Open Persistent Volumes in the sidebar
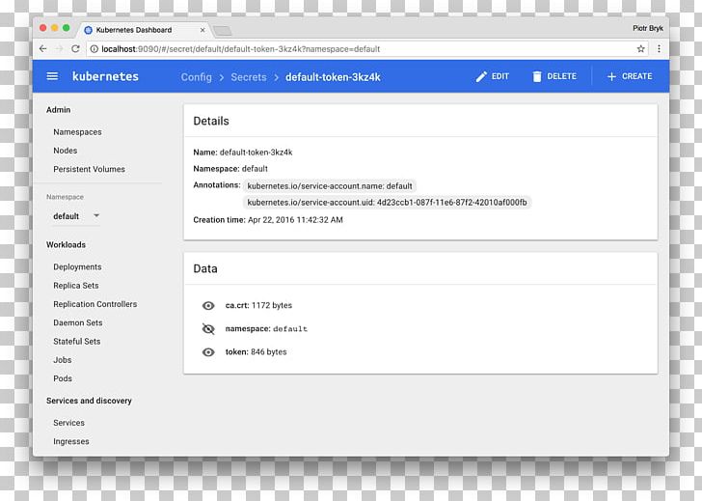 click(x=89, y=169)
